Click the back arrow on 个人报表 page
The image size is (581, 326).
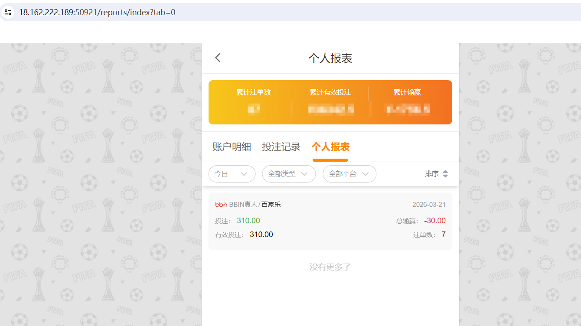pos(217,58)
